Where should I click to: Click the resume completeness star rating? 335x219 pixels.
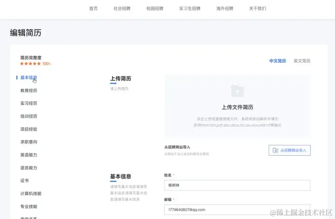pyautogui.click(x=30, y=64)
